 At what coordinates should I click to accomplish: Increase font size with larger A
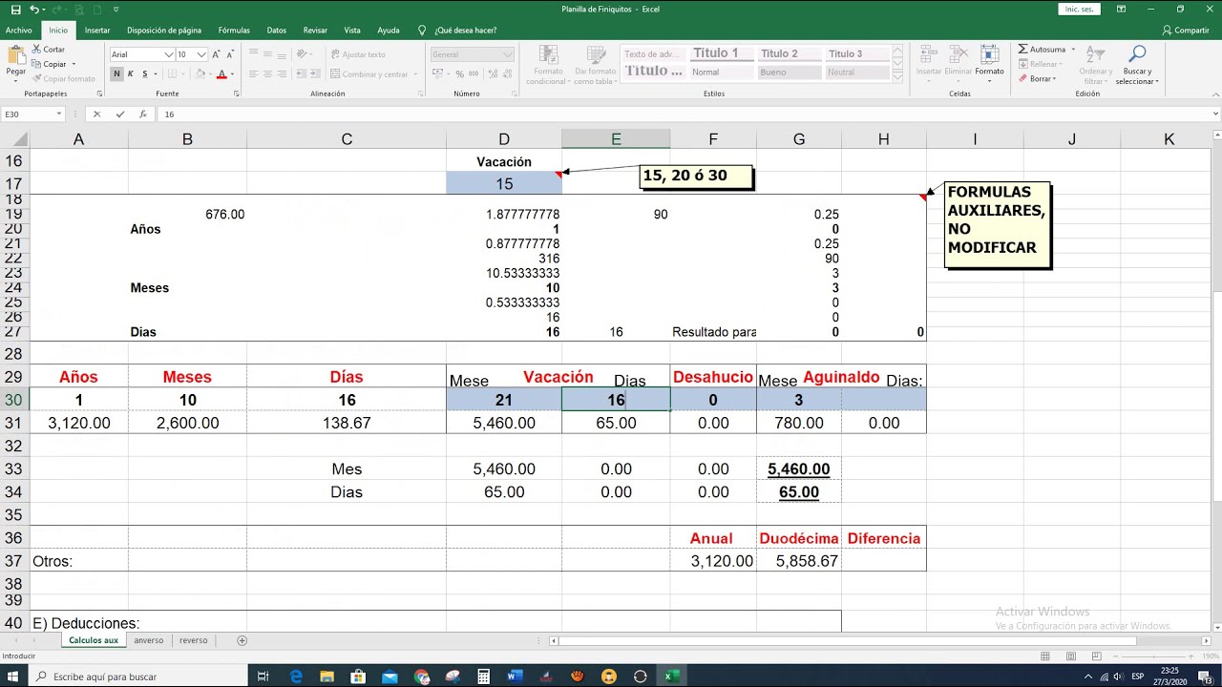pyautogui.click(x=218, y=54)
